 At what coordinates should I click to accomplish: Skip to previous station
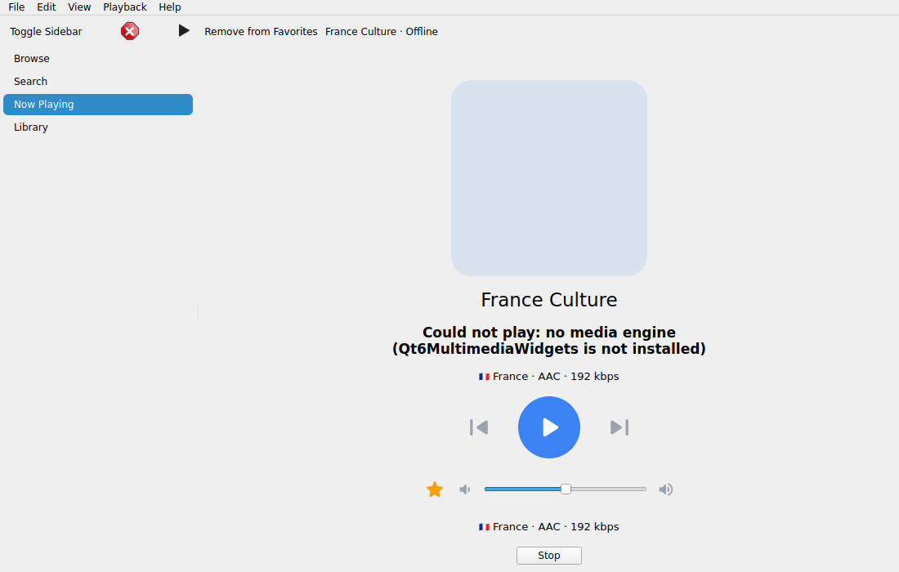click(479, 427)
